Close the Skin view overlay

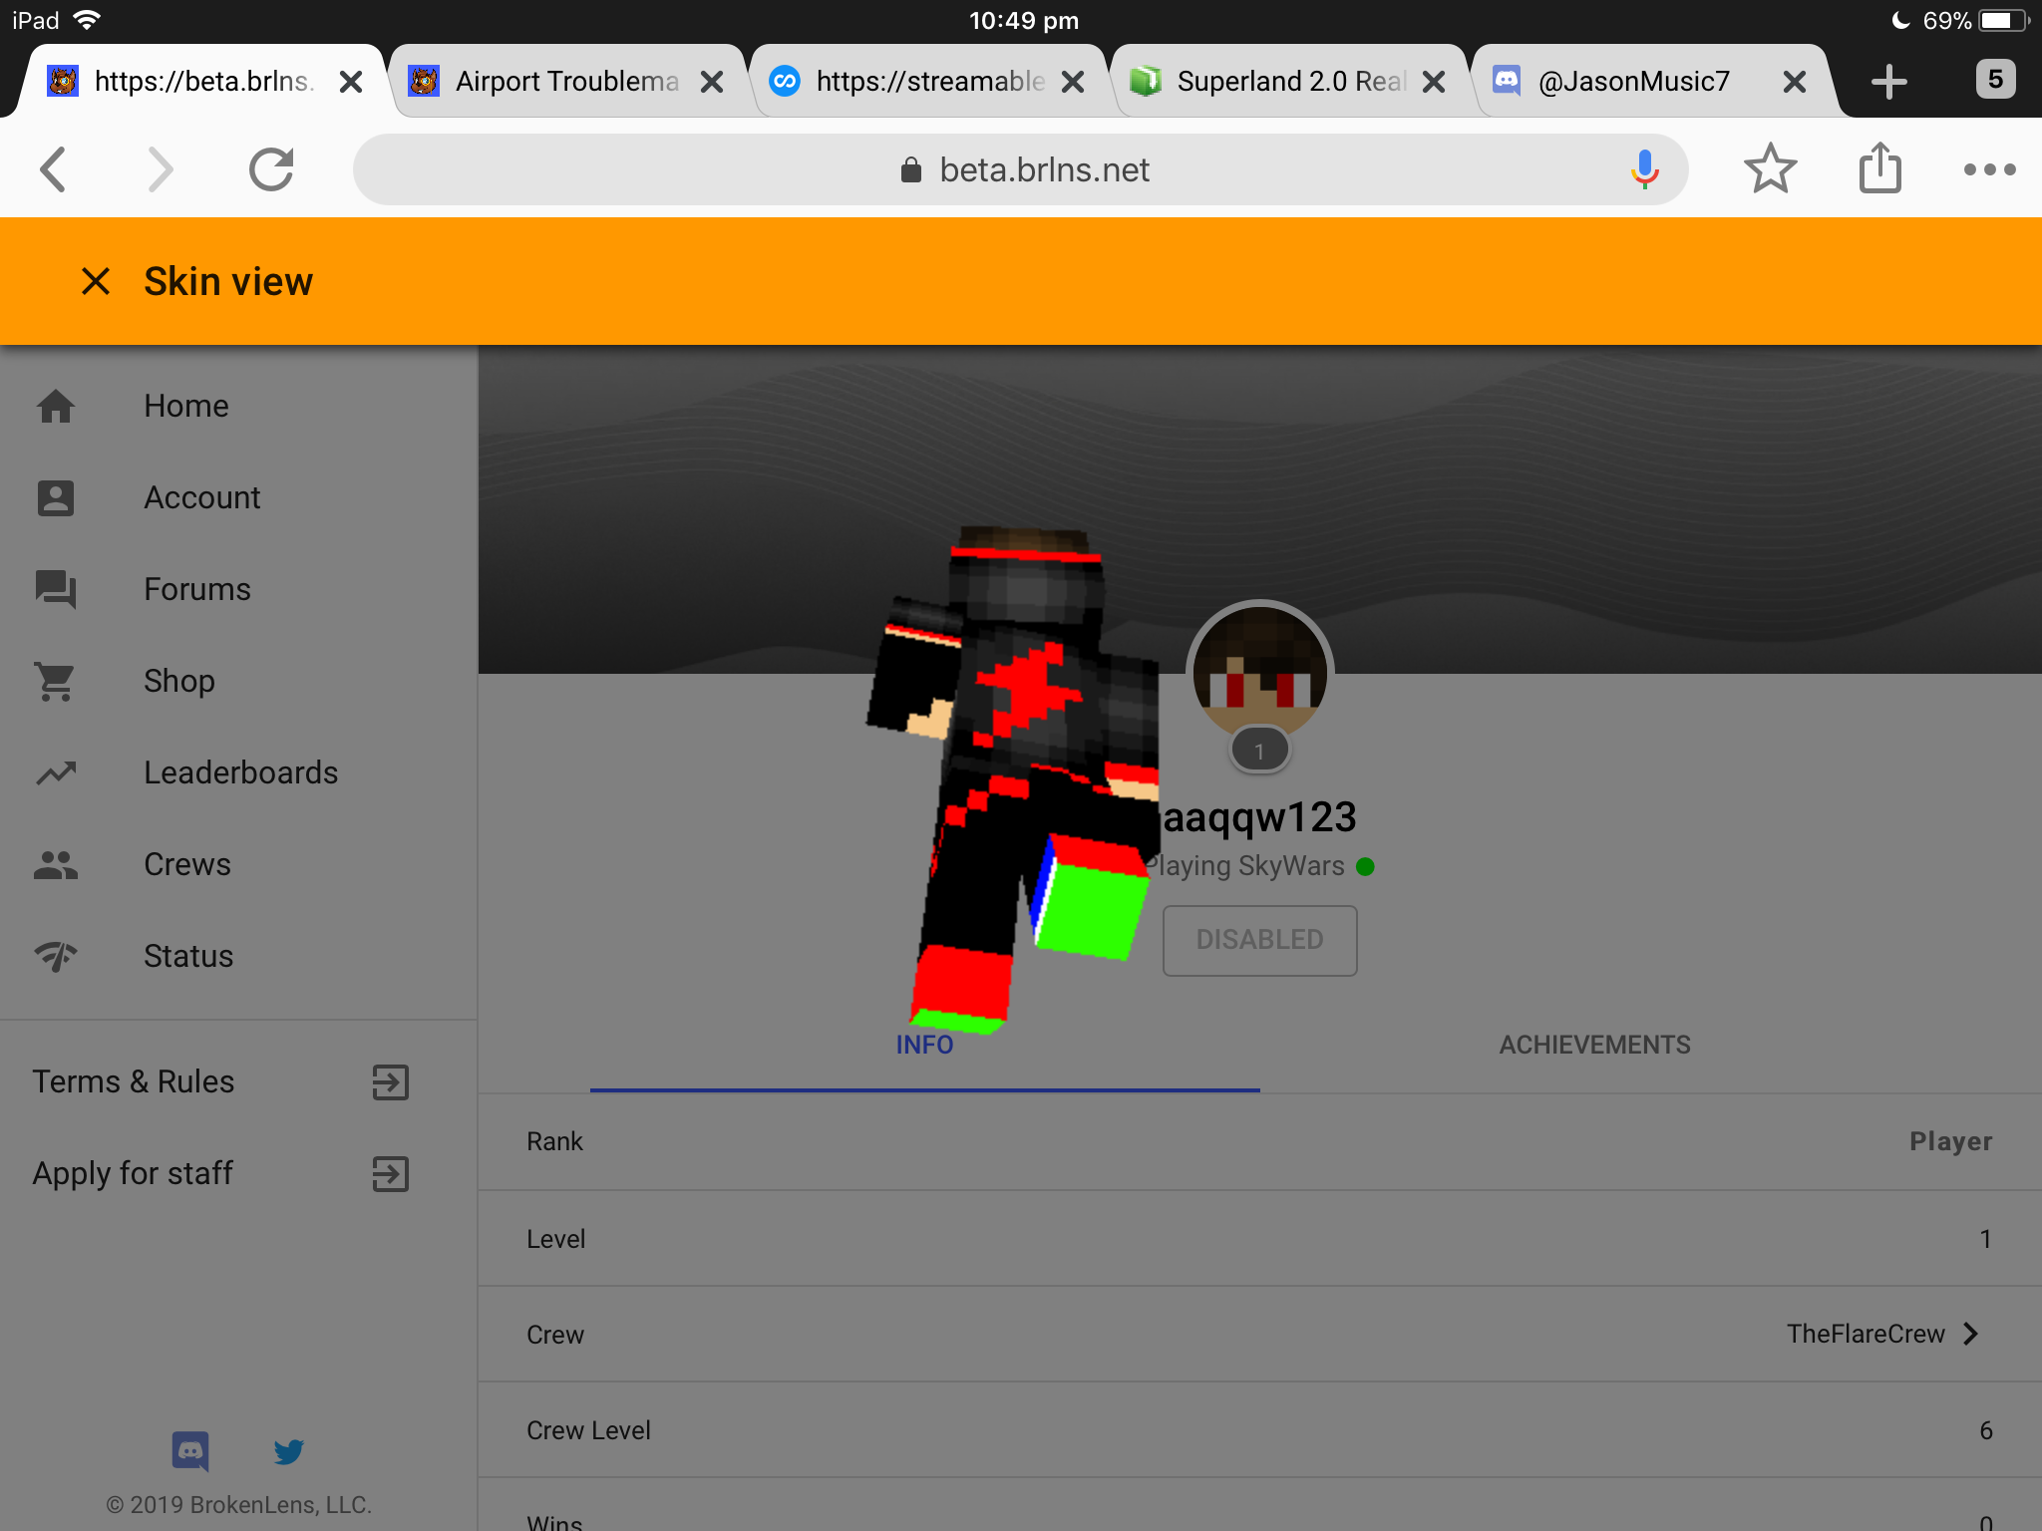click(x=96, y=281)
